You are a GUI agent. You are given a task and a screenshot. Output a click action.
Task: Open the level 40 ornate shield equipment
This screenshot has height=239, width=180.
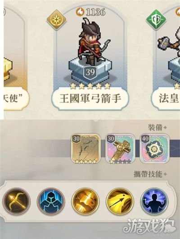pyautogui.click(x=155, y=148)
